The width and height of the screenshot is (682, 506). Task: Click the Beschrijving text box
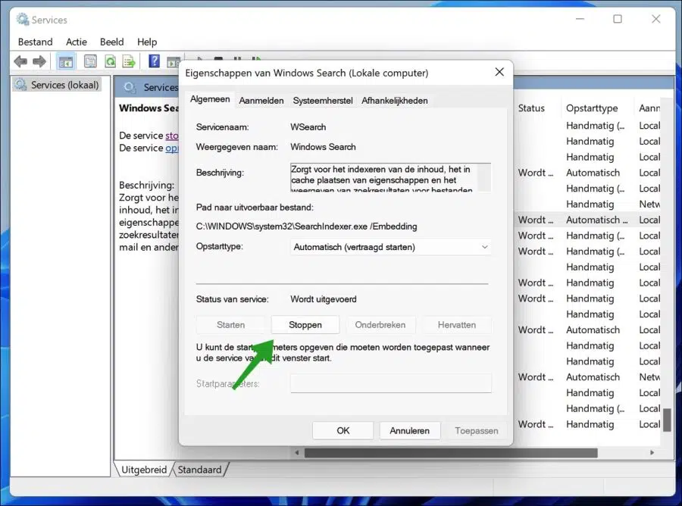390,177
